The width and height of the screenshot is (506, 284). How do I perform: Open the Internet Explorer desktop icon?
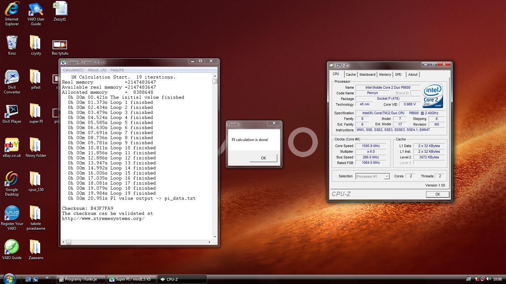(12, 13)
